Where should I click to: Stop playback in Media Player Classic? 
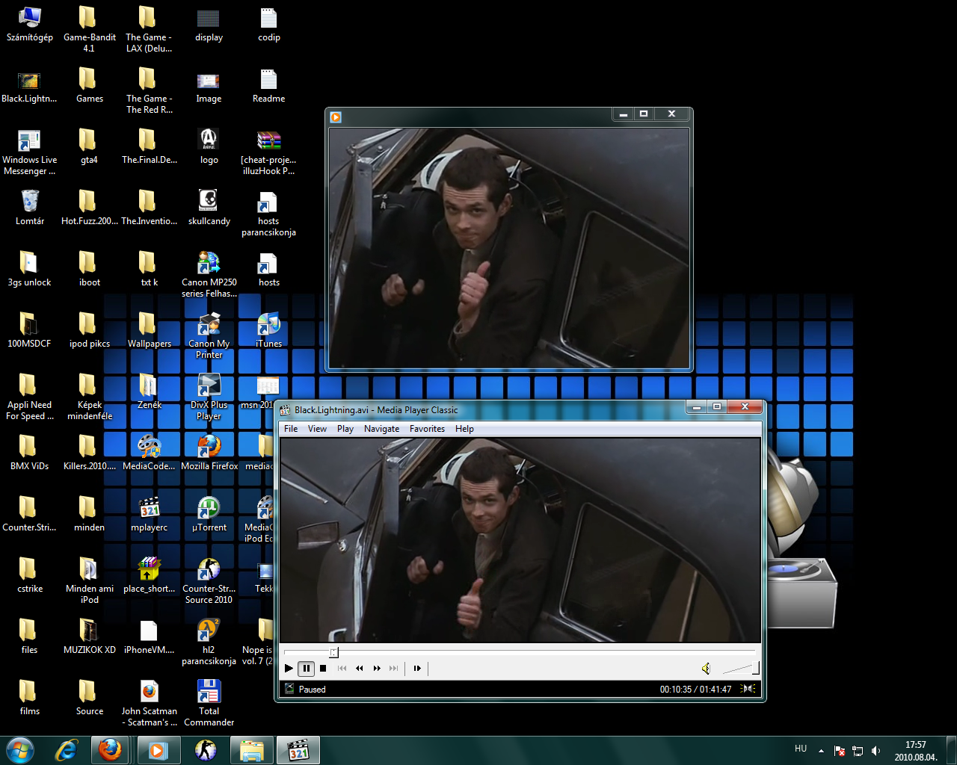323,669
